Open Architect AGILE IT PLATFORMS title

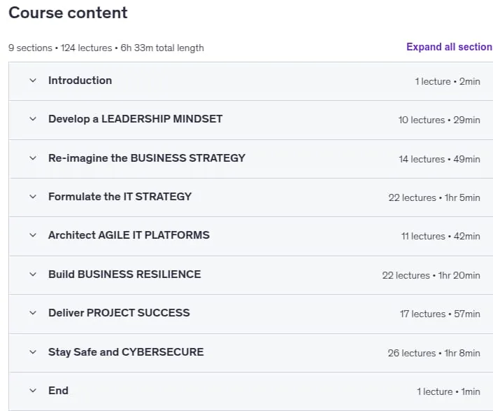[129, 235]
